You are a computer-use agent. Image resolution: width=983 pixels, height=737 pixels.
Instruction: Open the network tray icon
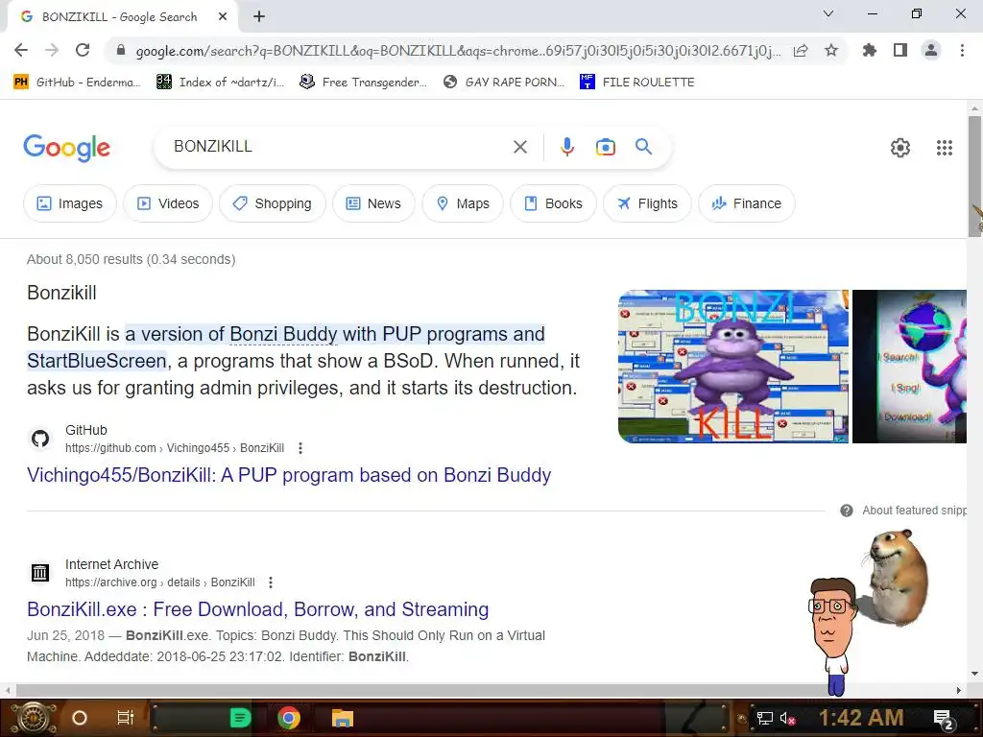[765, 718]
